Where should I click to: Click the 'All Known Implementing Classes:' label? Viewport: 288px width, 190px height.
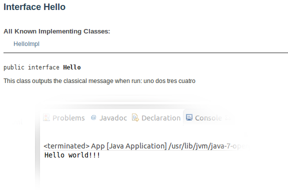pyautogui.click(x=57, y=31)
